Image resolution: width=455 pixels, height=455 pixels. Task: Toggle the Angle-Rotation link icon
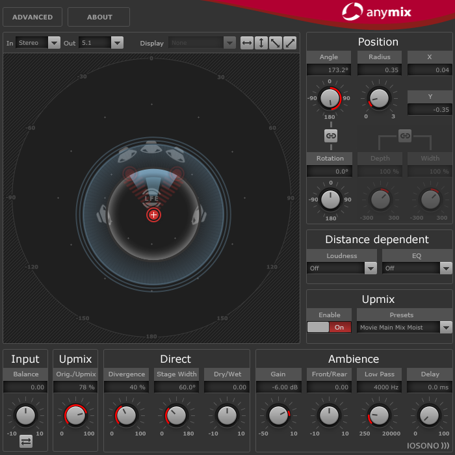[331, 136]
